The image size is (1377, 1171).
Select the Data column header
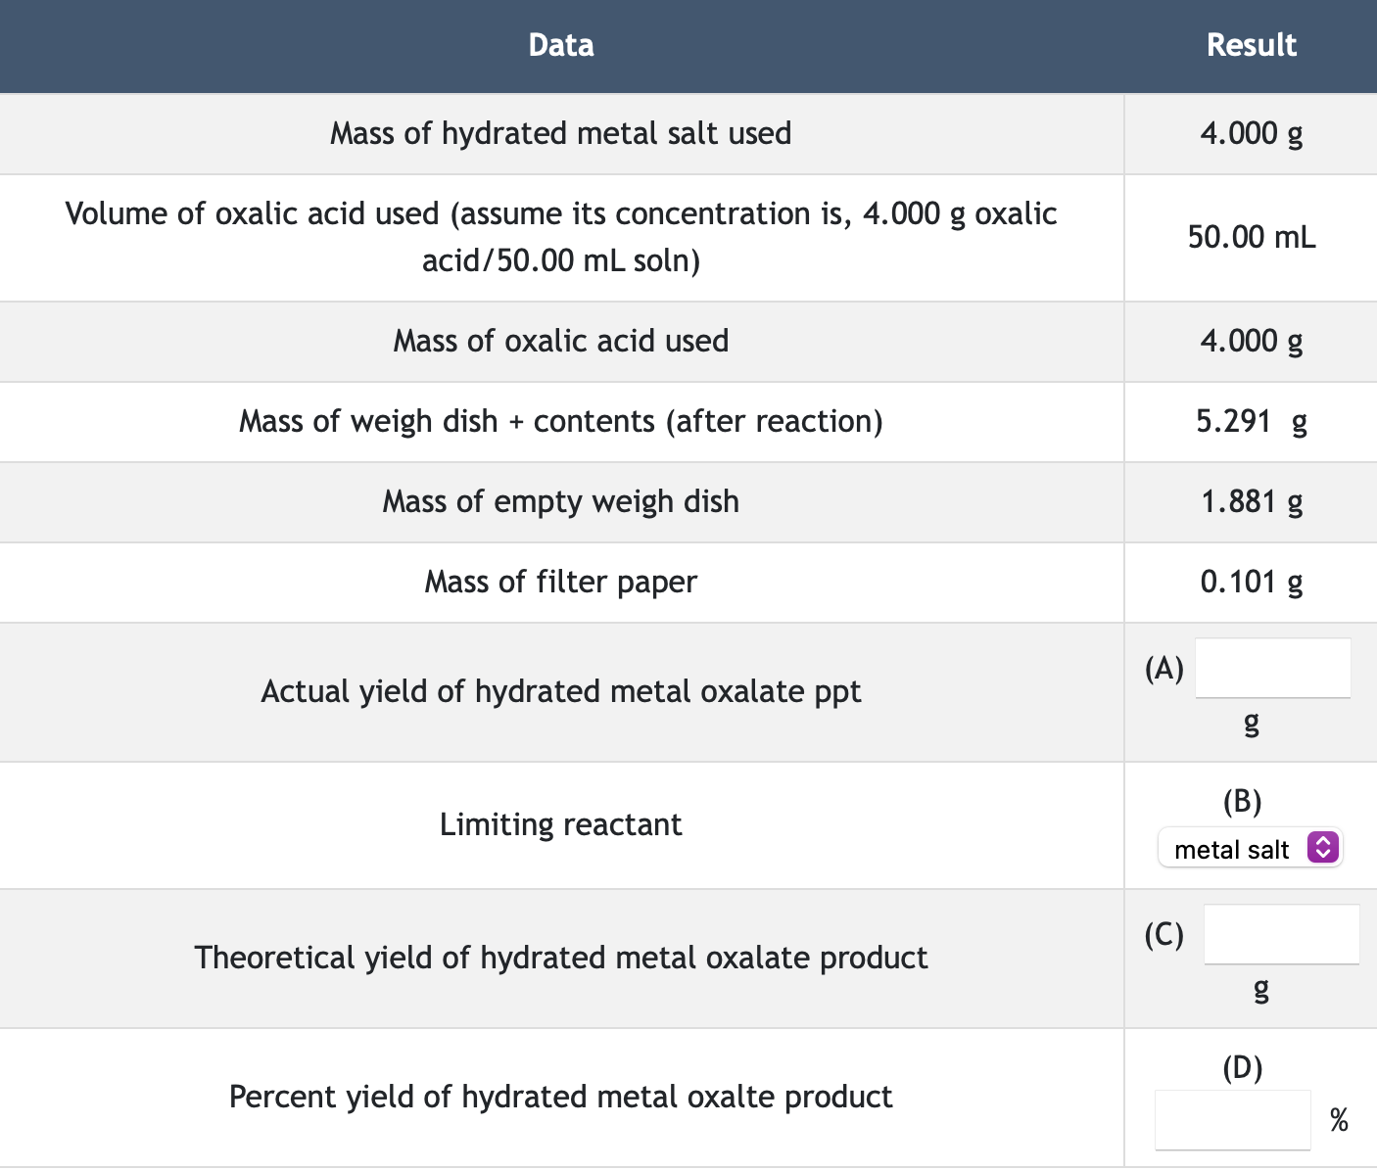[x=561, y=45]
